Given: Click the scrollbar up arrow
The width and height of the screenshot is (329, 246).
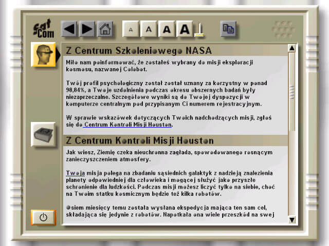Looking at the screenshot, I should [x=292, y=48].
